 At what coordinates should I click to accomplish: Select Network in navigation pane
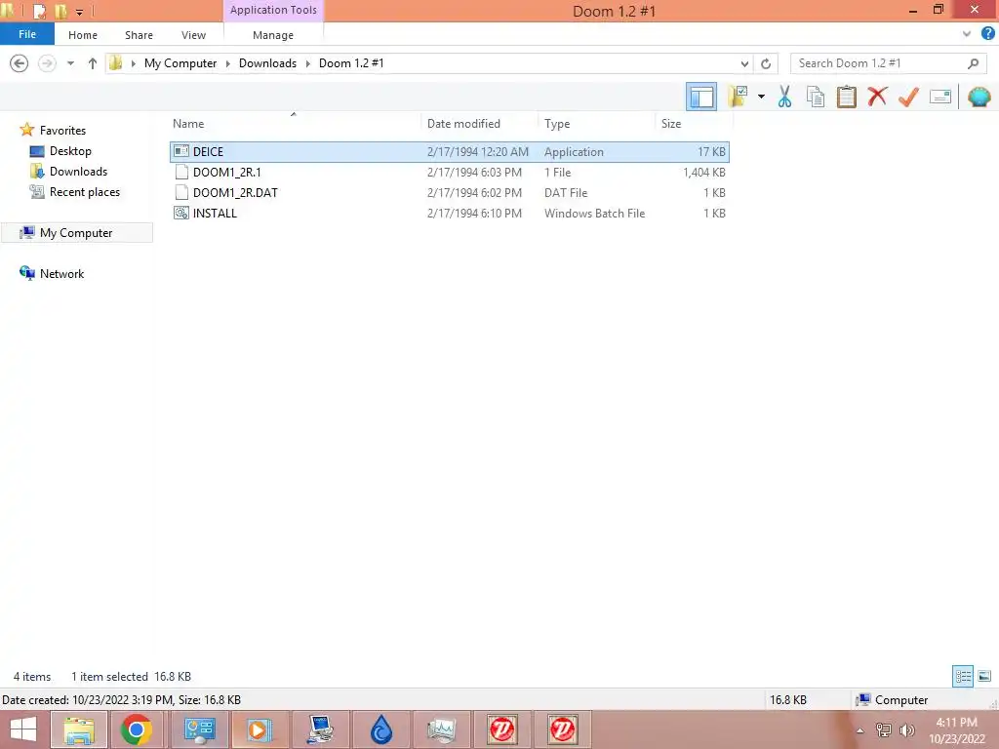61,274
